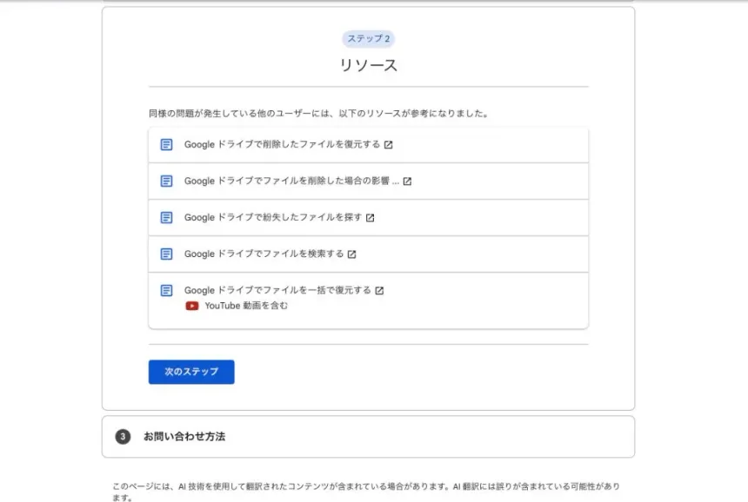Click external-link icon after 紛失したファイルを探す
Image resolution: width=748 pixels, height=502 pixels.
click(x=370, y=218)
